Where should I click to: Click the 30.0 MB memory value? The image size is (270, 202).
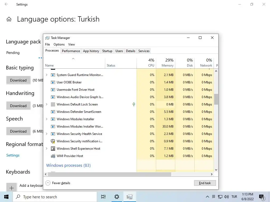point(168,127)
